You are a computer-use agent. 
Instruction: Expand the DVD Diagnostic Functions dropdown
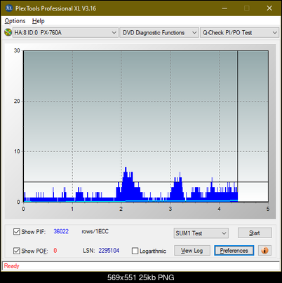(159, 32)
